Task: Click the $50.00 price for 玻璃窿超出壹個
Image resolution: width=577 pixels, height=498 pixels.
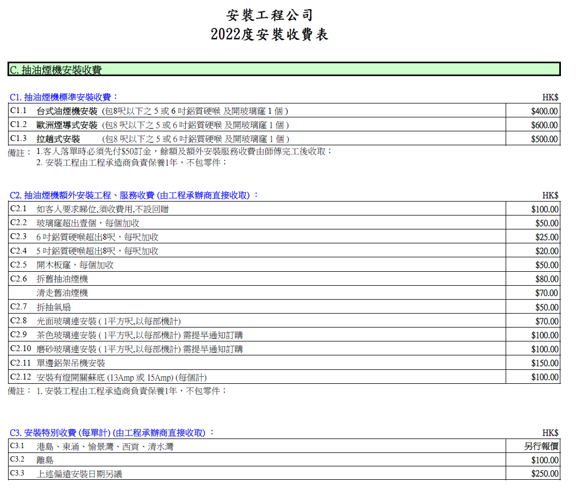Action: click(x=546, y=223)
